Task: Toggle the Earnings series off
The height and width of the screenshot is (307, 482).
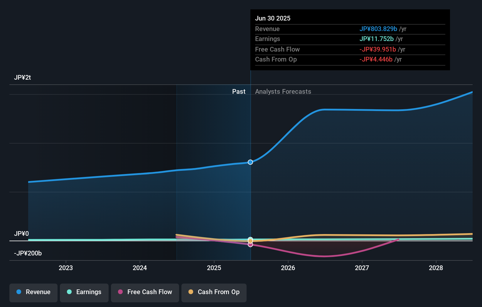Action: (x=84, y=292)
